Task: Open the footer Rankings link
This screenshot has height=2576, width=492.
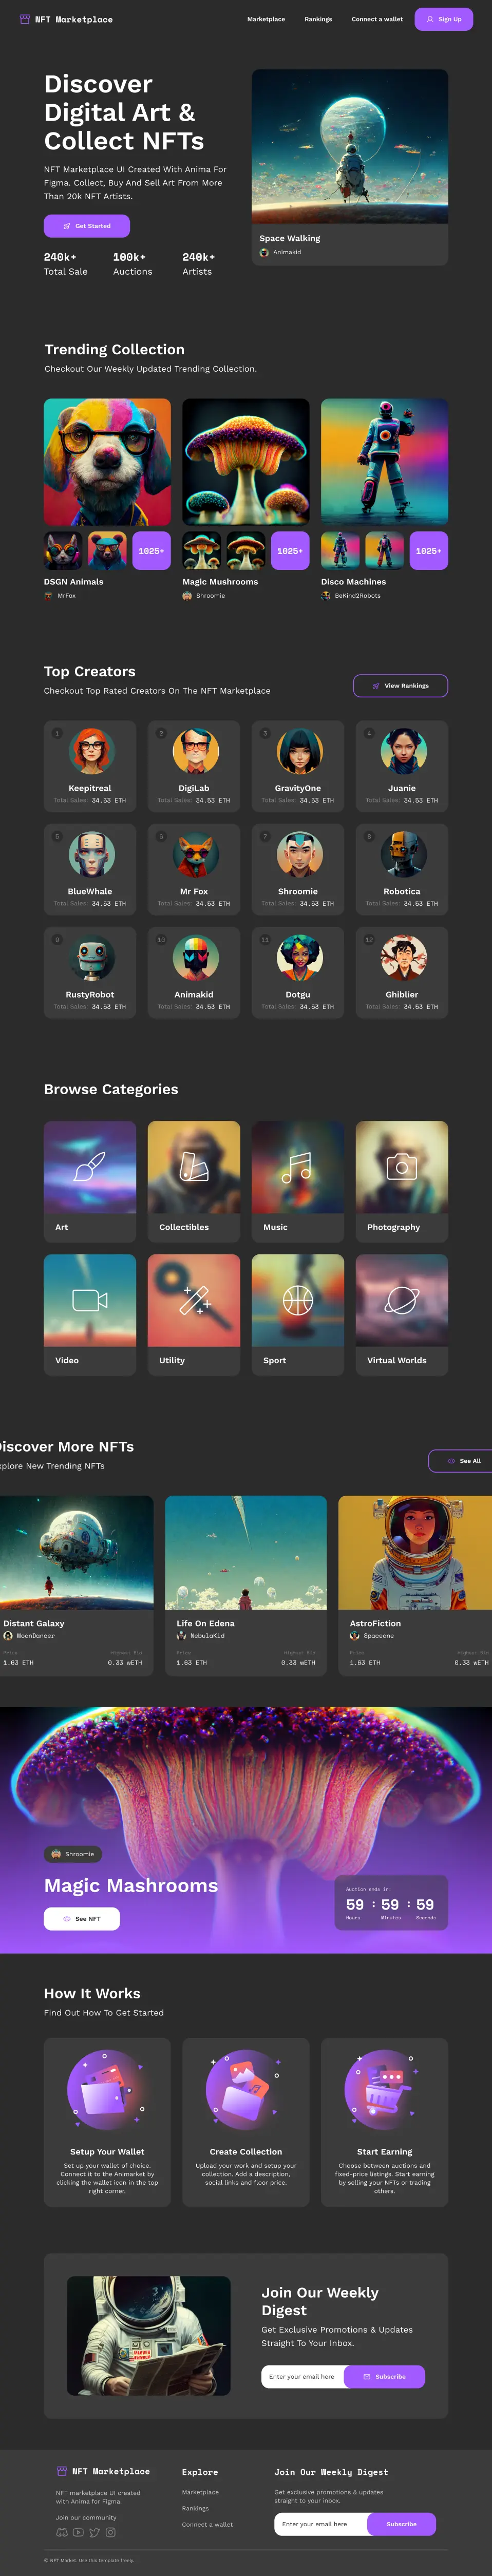Action: click(x=195, y=2508)
